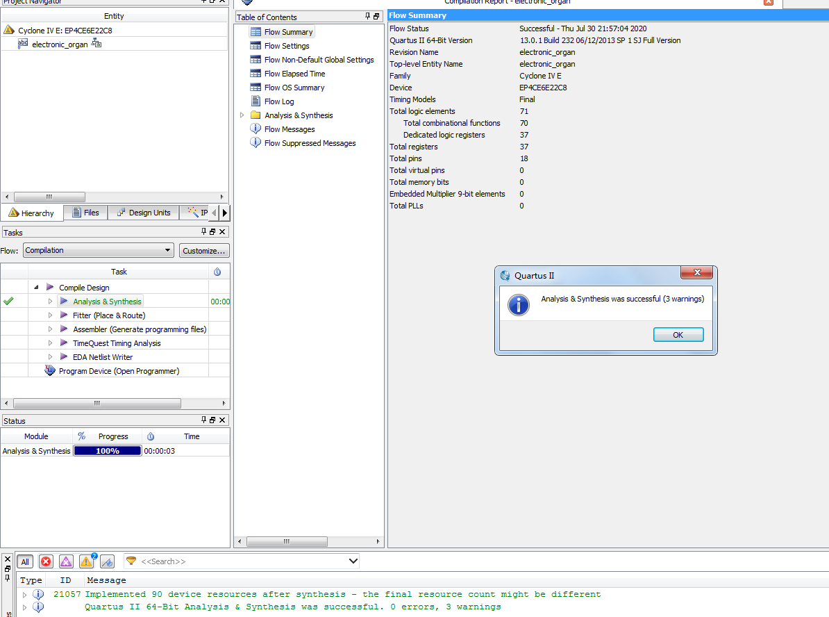Expand message 21057 in the log

[x=24, y=594]
